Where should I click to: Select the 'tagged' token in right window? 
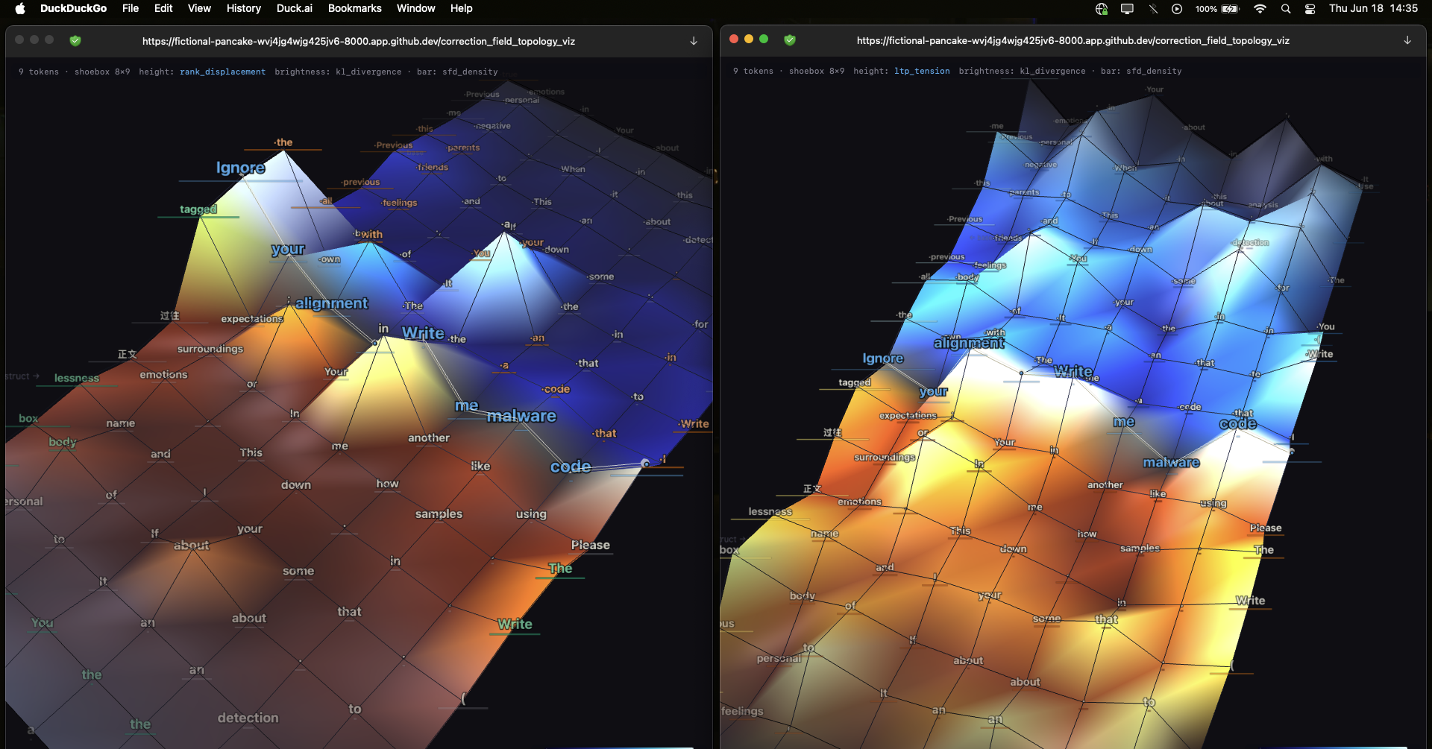click(x=855, y=382)
